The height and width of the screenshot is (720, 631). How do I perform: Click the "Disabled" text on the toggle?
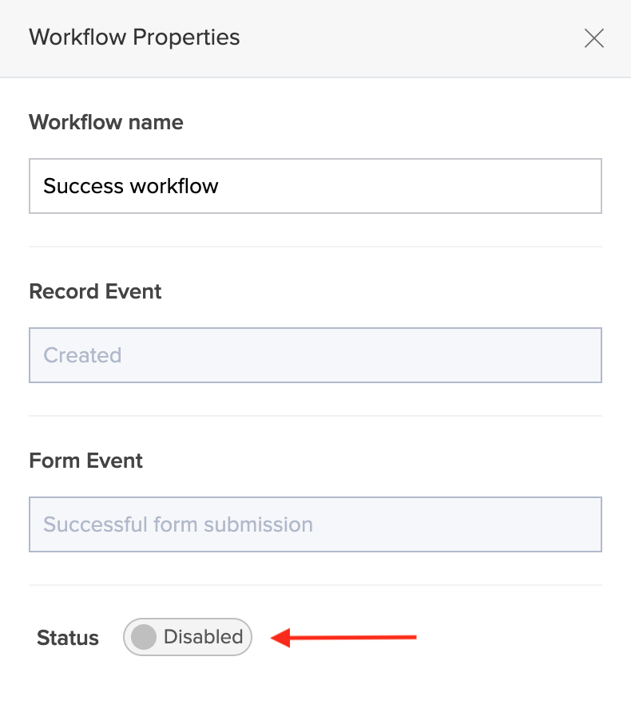[x=203, y=637]
